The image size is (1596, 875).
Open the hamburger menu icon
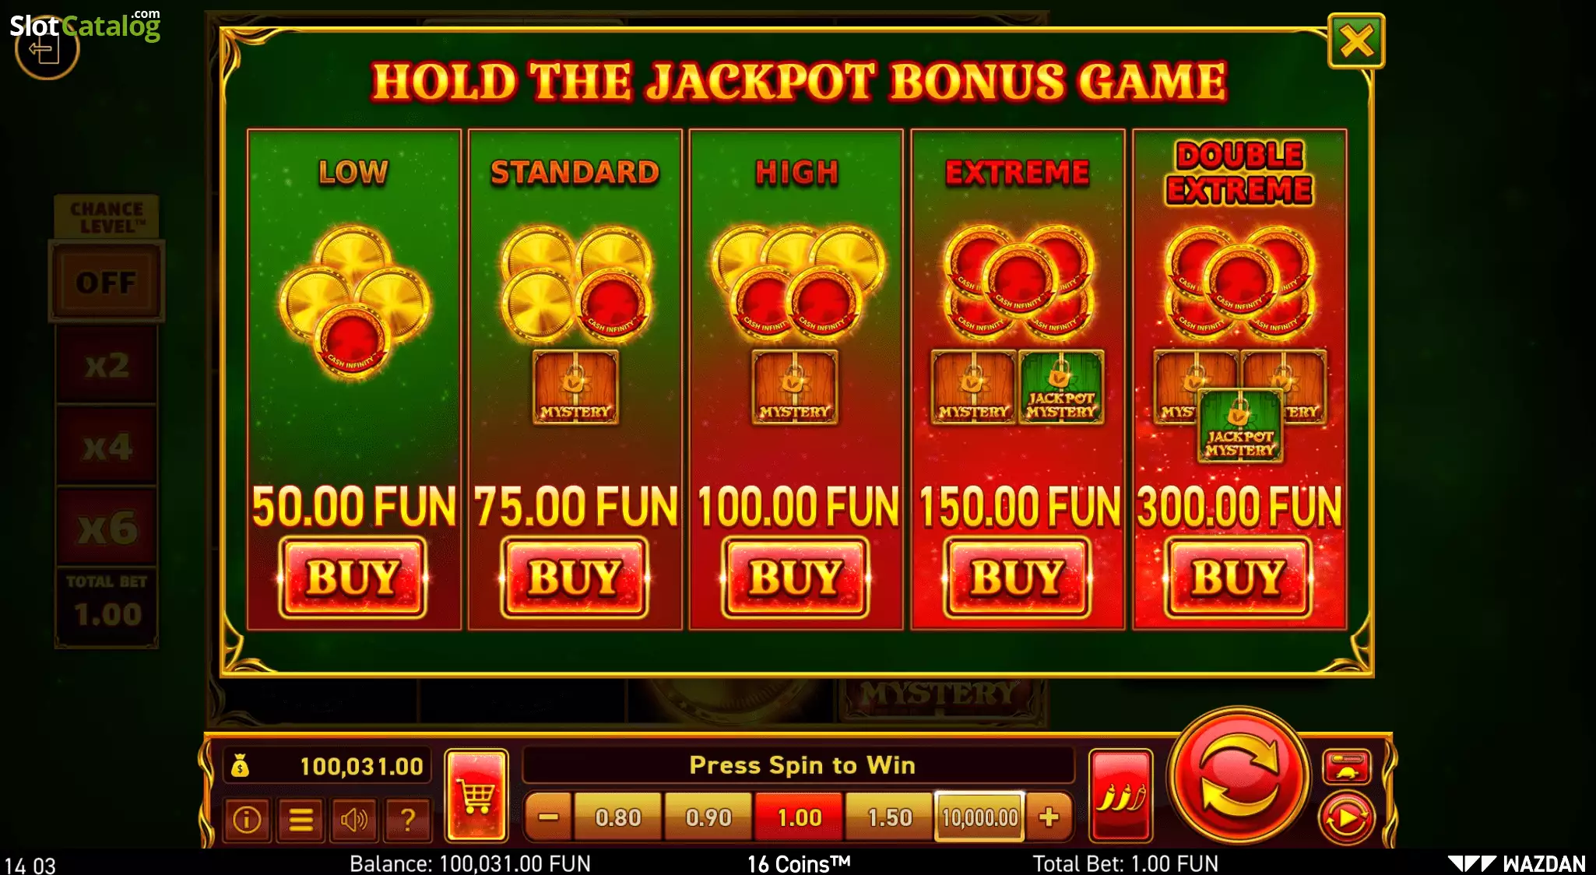tap(301, 820)
